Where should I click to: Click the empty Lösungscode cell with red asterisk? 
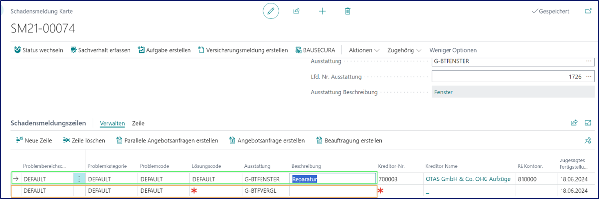tap(215, 191)
